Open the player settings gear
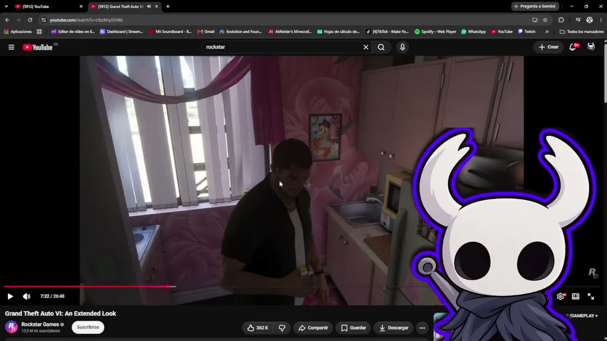607x341 pixels. coord(561,296)
